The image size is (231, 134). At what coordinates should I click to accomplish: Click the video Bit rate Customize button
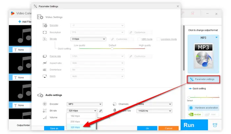tap(122, 39)
